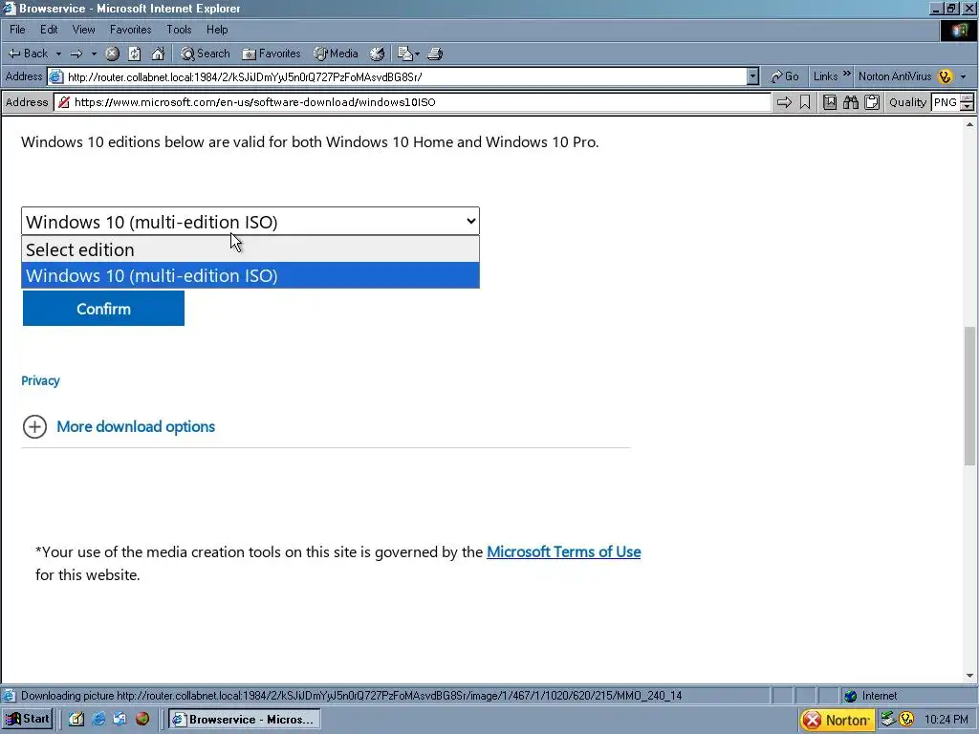979x734 pixels.
Task: Click the IE Back arrow button
Action: tap(28, 54)
